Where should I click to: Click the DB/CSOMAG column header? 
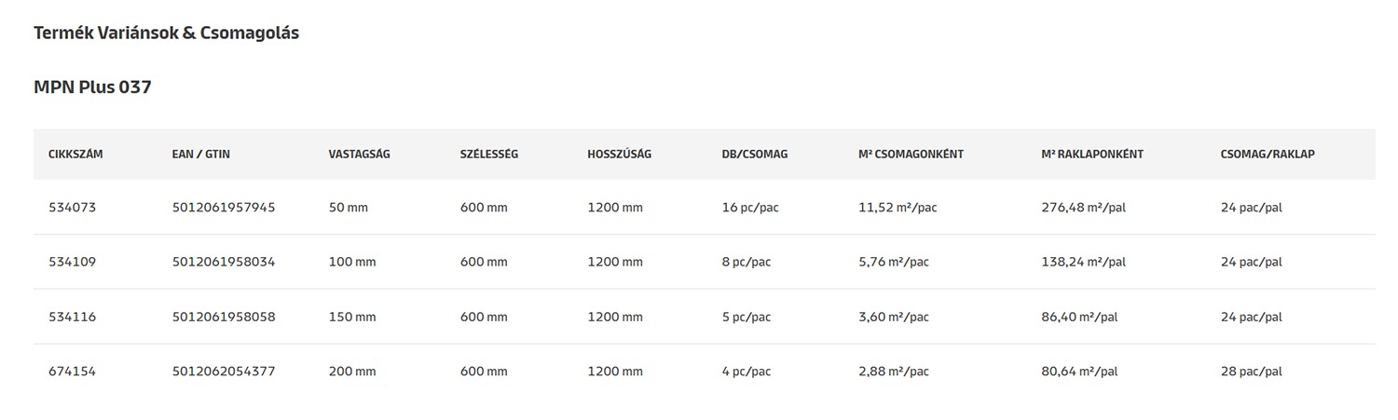coord(754,155)
